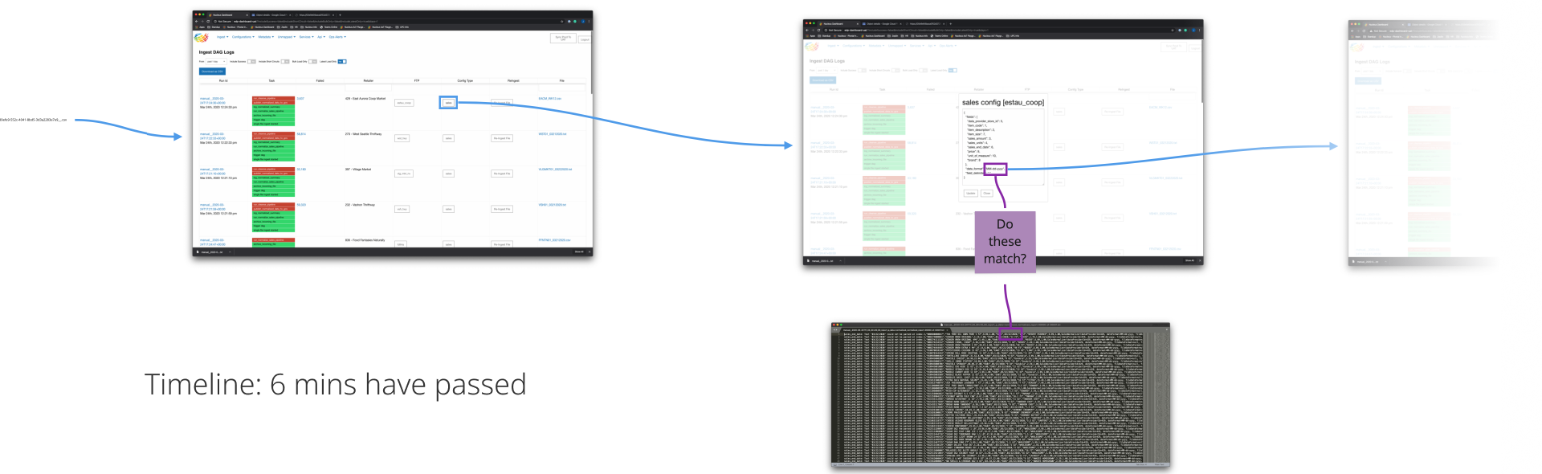Toggle Include Success in the left window
This screenshot has width=1542, height=474.
[x=251, y=62]
